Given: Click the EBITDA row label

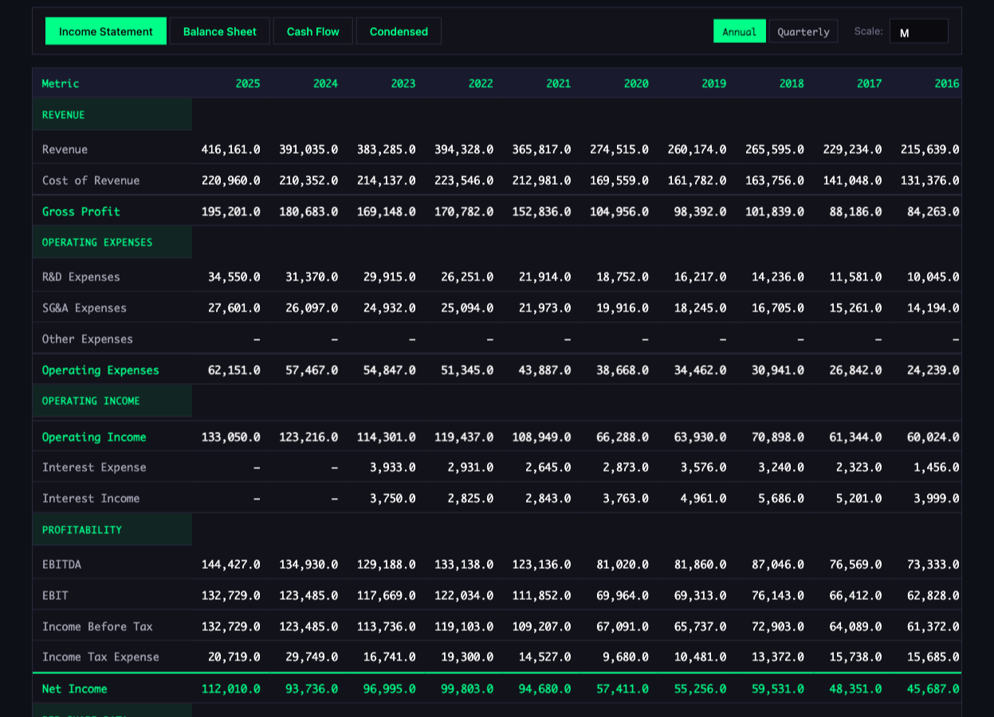Looking at the screenshot, I should coord(60,564).
